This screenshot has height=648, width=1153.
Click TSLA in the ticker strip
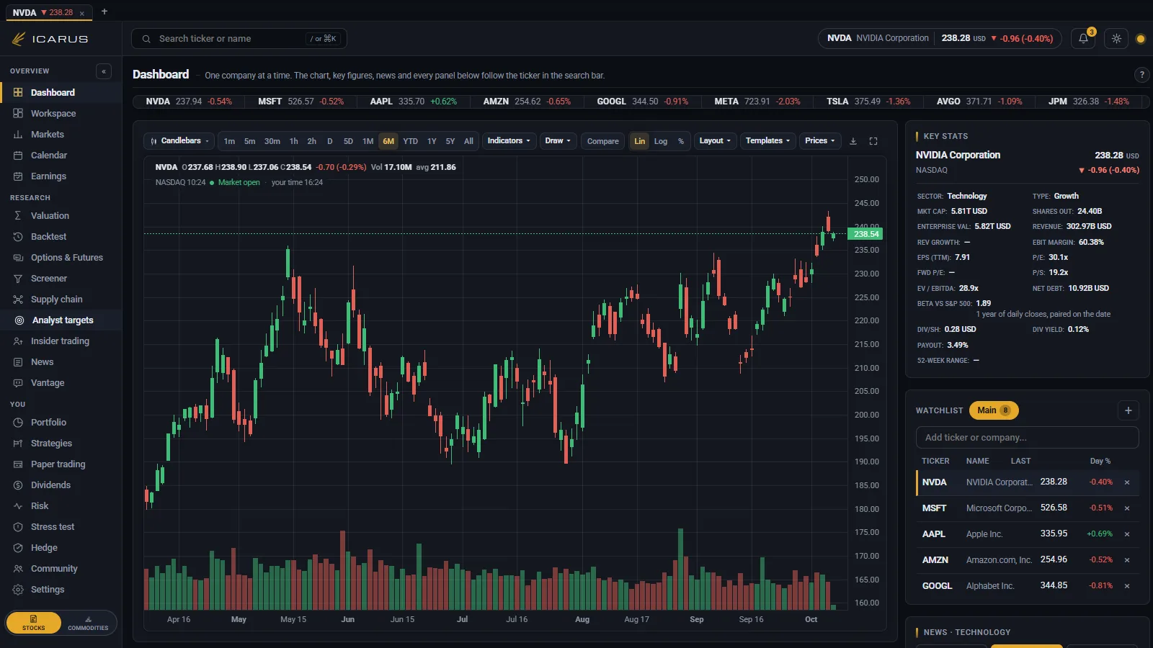click(x=868, y=102)
